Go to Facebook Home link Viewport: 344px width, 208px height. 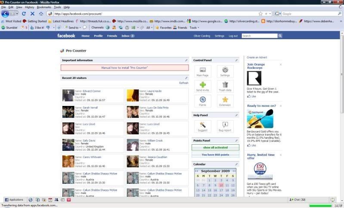tap(85, 36)
